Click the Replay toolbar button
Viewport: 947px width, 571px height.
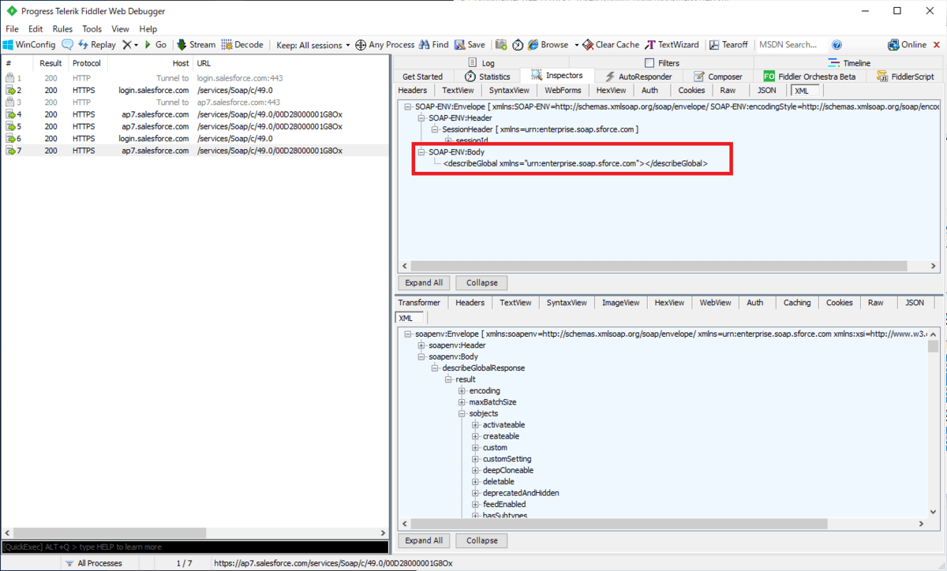(96, 45)
